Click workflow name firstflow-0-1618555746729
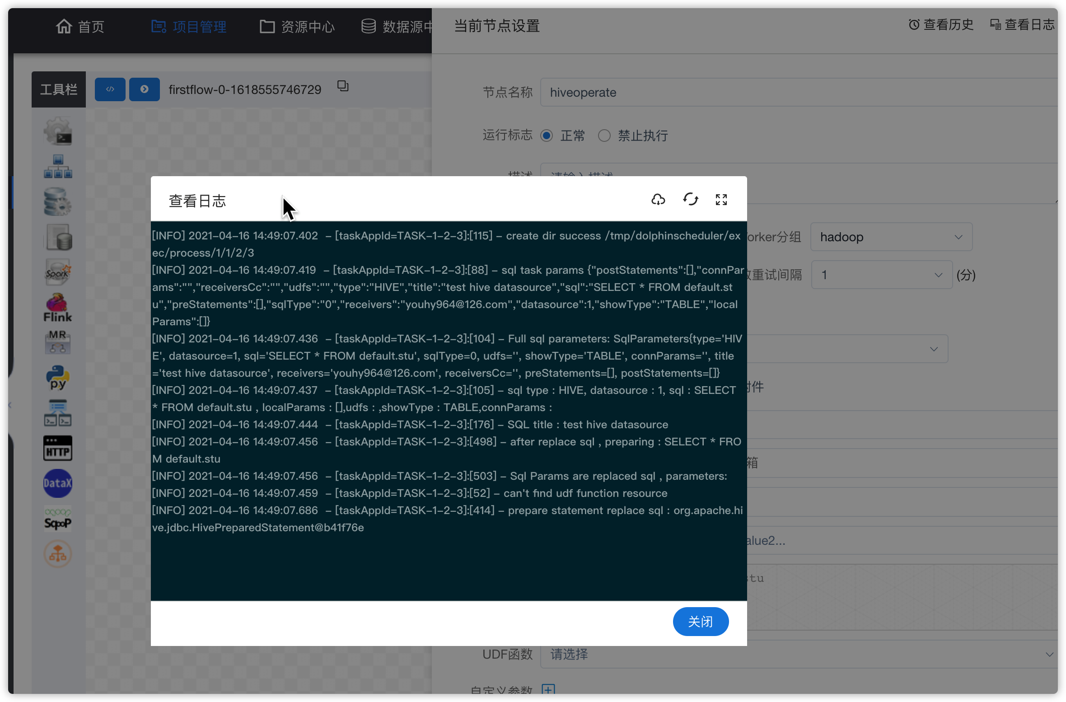 click(x=245, y=89)
